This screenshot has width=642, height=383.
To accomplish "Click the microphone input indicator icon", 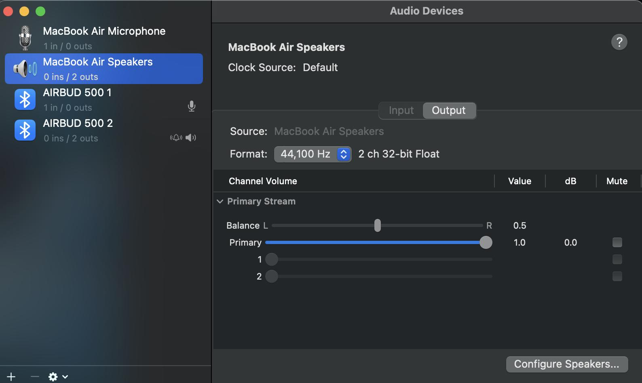I will [x=192, y=106].
